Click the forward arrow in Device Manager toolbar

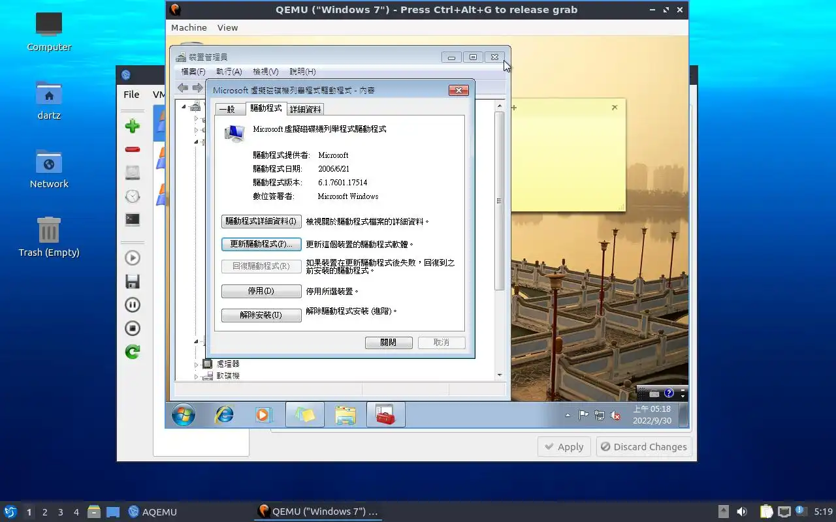coord(197,88)
